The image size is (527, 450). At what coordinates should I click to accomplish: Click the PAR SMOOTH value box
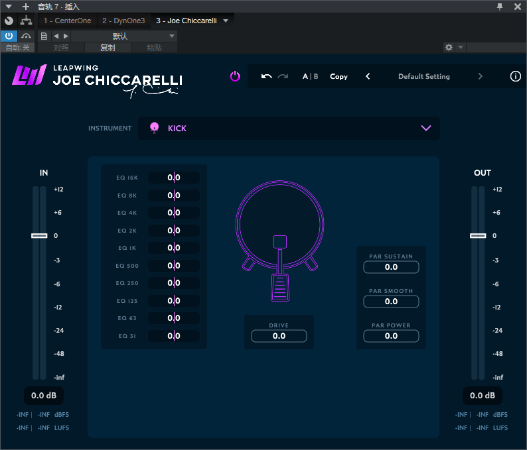pos(391,302)
